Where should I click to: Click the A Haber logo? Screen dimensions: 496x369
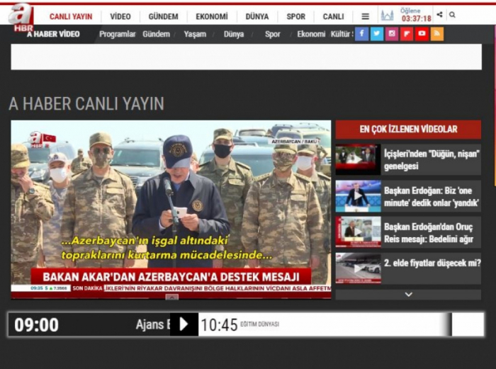[21, 17]
